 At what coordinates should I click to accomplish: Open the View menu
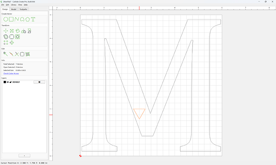pyautogui.click(x=20, y=5)
